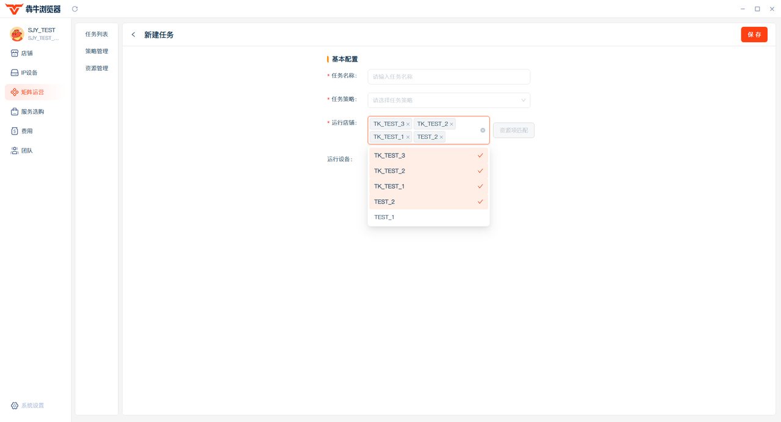Open the 店铺 store icon in sidebar
781x422 pixels.
click(15, 53)
